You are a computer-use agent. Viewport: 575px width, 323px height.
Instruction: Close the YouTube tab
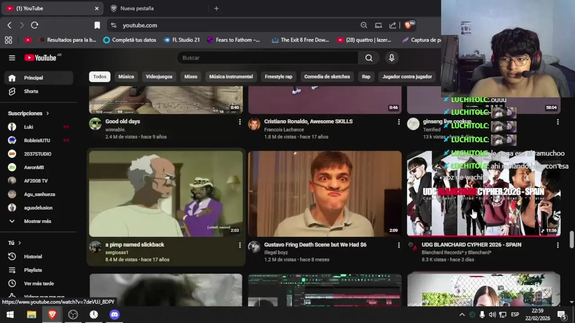click(x=97, y=8)
